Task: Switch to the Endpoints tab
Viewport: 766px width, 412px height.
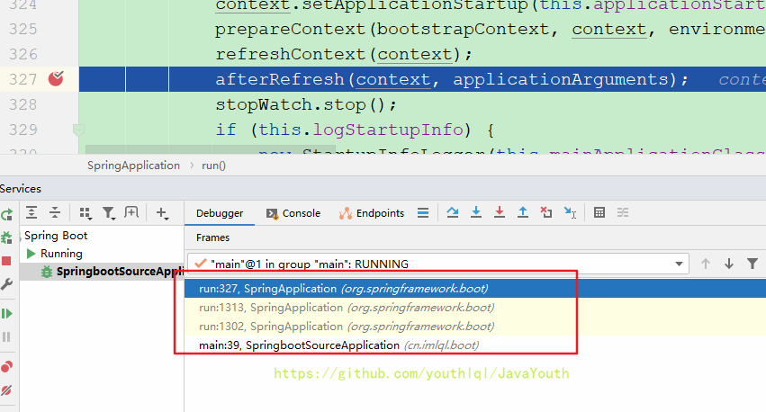Action: click(372, 213)
